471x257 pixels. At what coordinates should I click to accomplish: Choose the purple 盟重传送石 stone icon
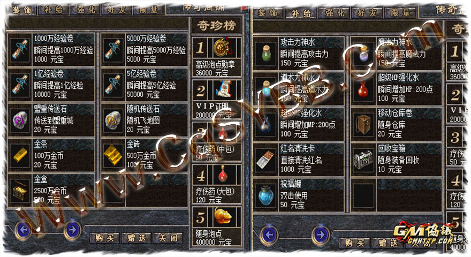pyautogui.click(x=20, y=120)
